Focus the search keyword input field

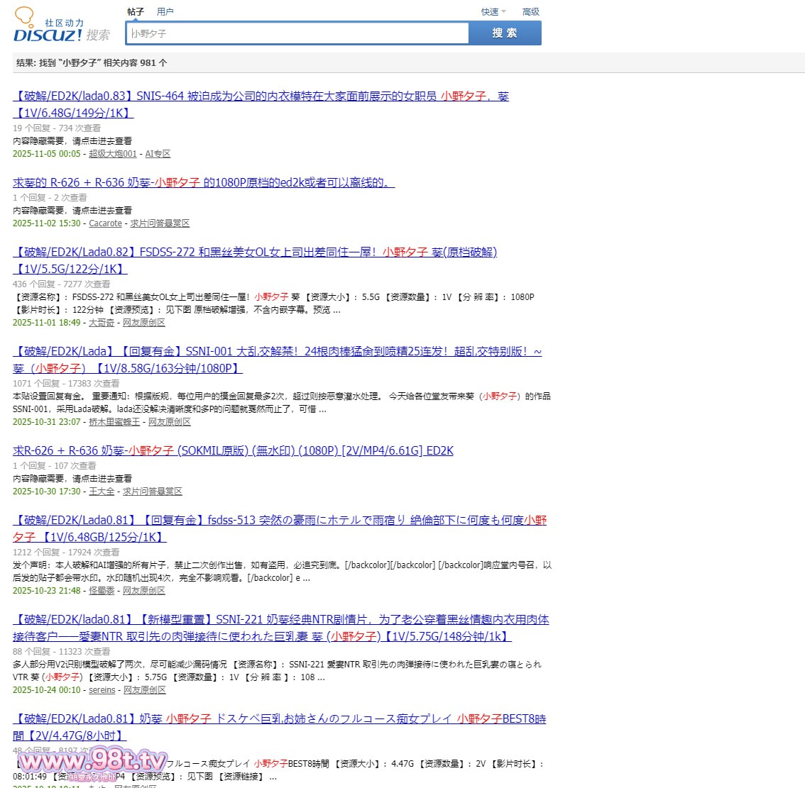(x=298, y=33)
